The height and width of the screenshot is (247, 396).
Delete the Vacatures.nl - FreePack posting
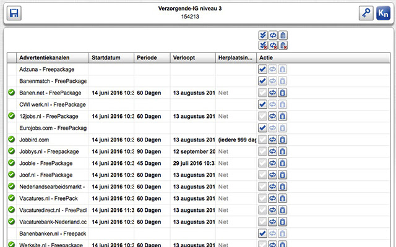(282, 198)
